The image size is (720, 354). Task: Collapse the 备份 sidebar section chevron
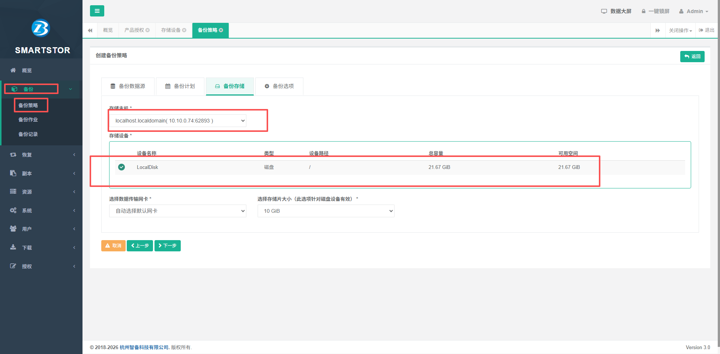(x=70, y=89)
